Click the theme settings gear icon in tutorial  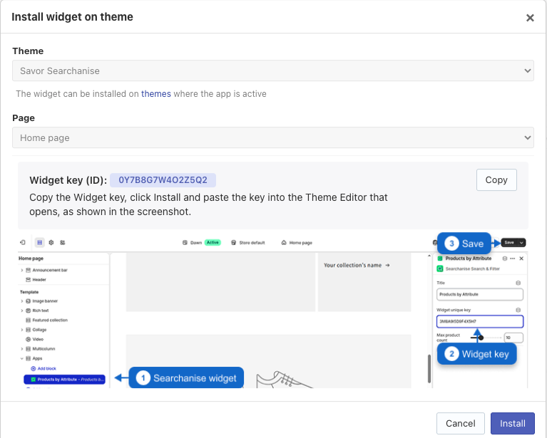pos(51,243)
